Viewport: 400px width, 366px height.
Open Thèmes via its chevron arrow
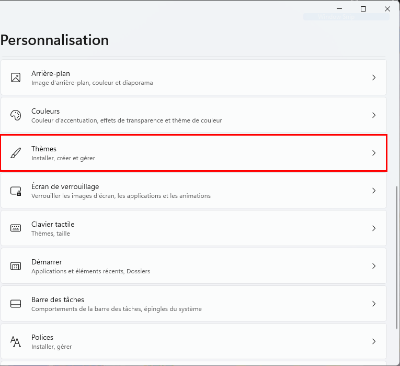(374, 153)
